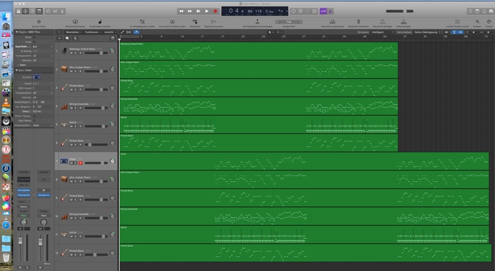Click the global Solo S button in track header
This screenshot has width=495, height=271.
(x=75, y=38)
